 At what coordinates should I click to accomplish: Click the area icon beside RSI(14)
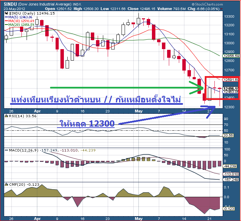pyautogui.click(x=7, y=116)
